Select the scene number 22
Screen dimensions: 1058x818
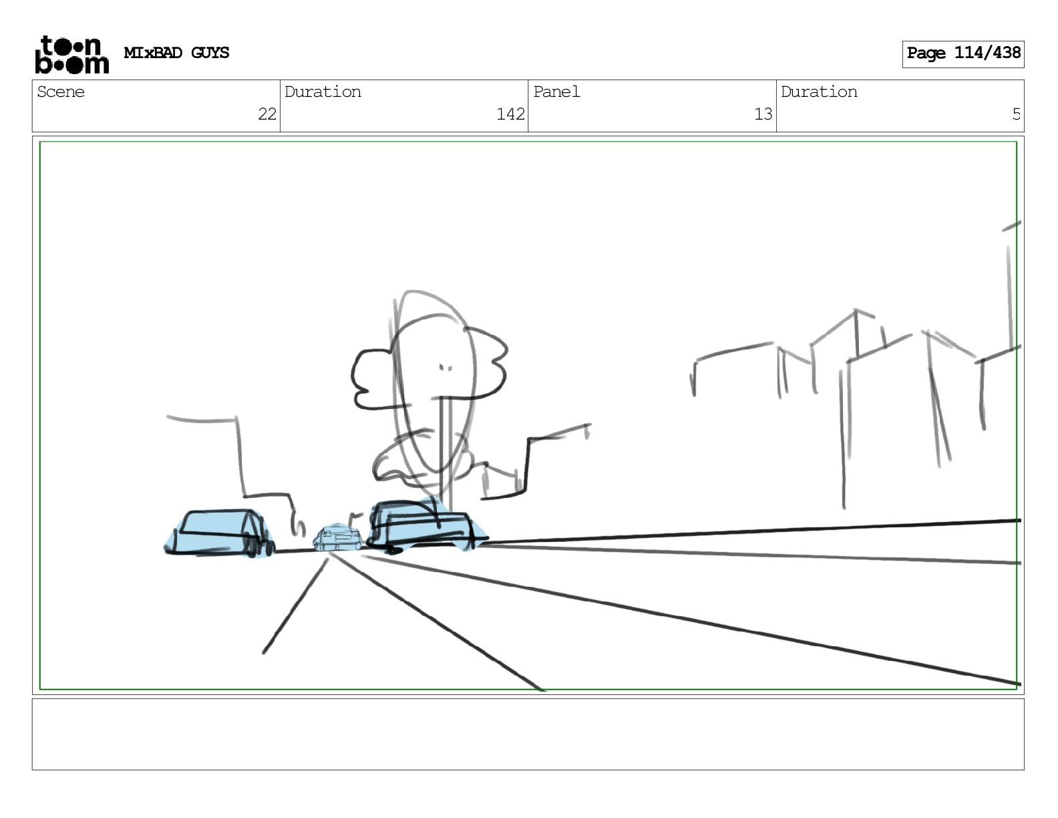[x=267, y=114]
